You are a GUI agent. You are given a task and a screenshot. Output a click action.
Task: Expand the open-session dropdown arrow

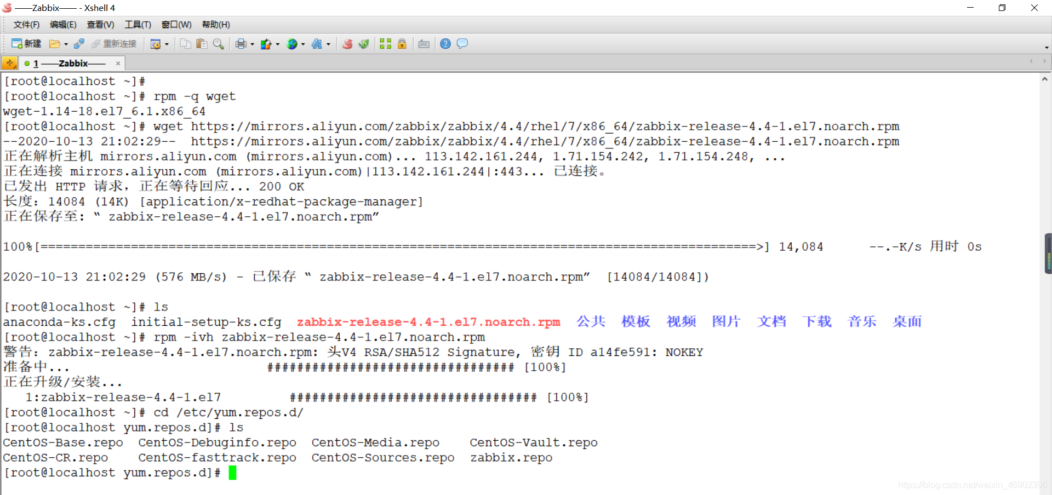click(x=66, y=44)
